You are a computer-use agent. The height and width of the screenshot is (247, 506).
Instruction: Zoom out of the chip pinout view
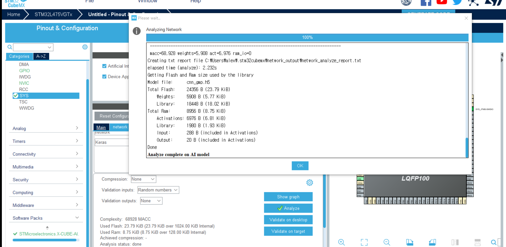click(387, 242)
